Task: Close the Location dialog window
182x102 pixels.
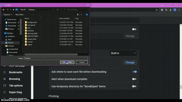Action: (x=88, y=5)
